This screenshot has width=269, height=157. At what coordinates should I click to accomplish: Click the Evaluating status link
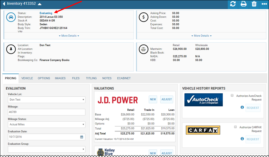pyautogui.click(x=46, y=13)
